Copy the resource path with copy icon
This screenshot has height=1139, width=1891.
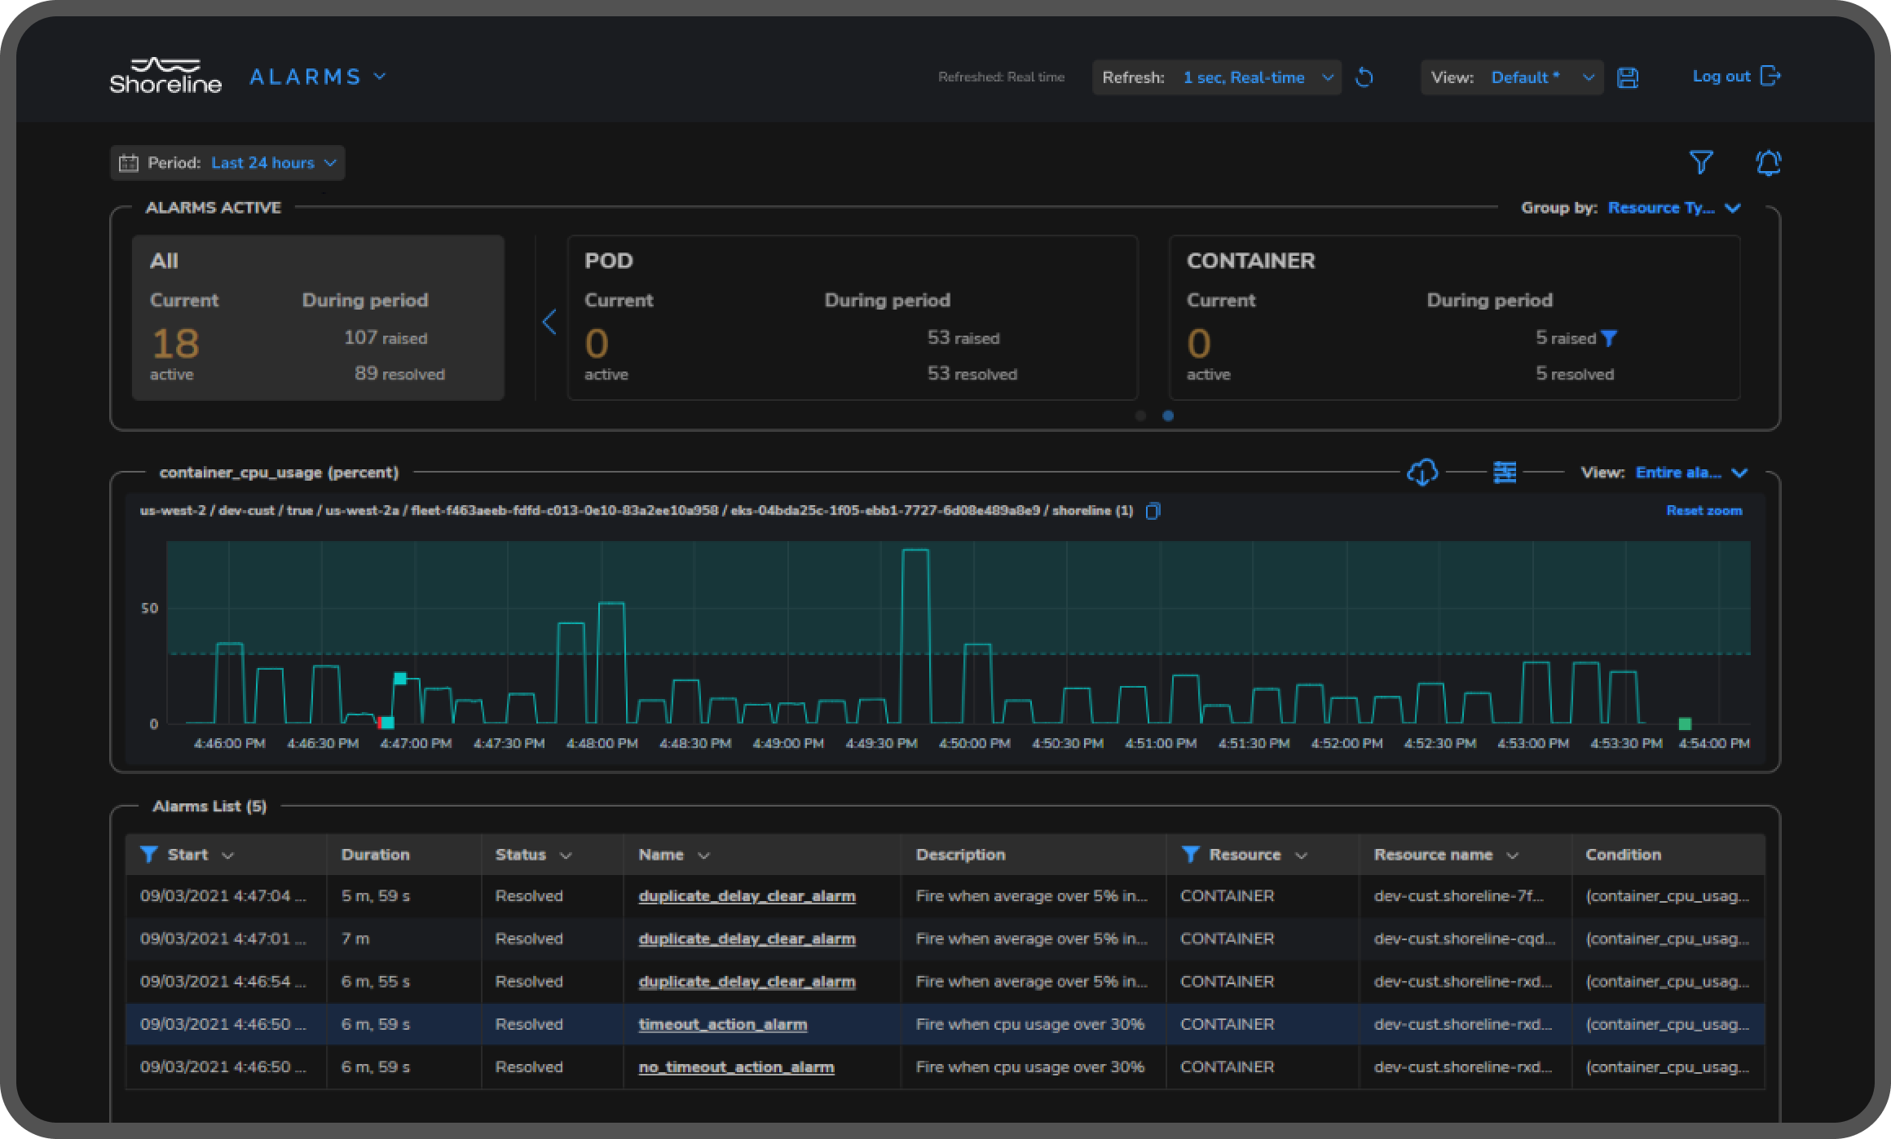point(1153,511)
